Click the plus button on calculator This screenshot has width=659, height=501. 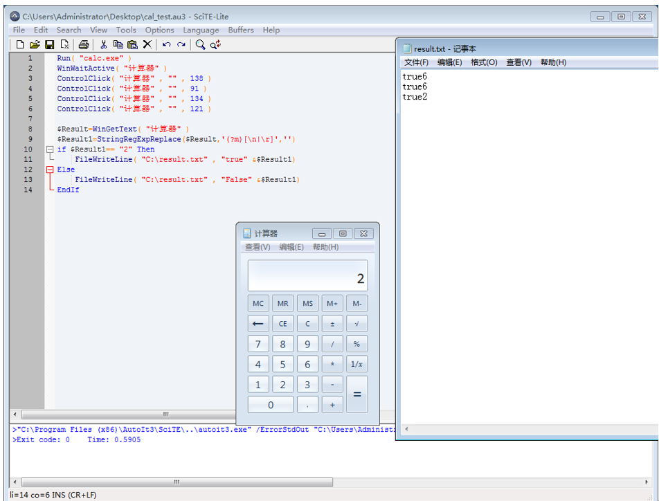tap(332, 405)
